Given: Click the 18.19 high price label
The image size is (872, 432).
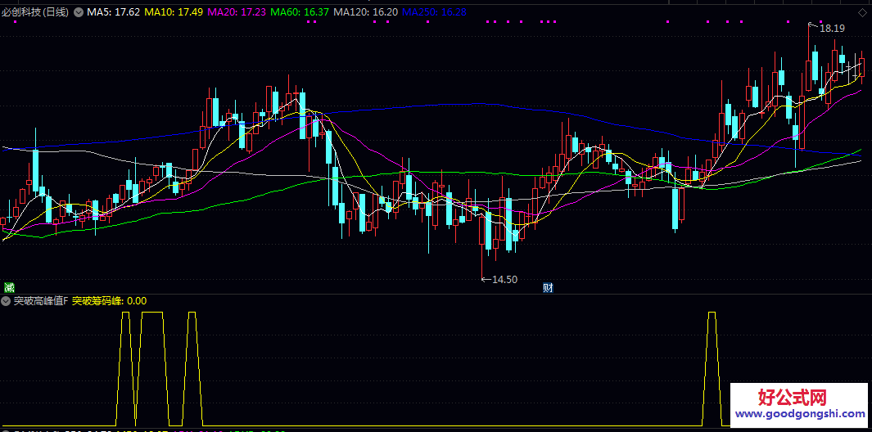Looking at the screenshot, I should coord(833,29).
